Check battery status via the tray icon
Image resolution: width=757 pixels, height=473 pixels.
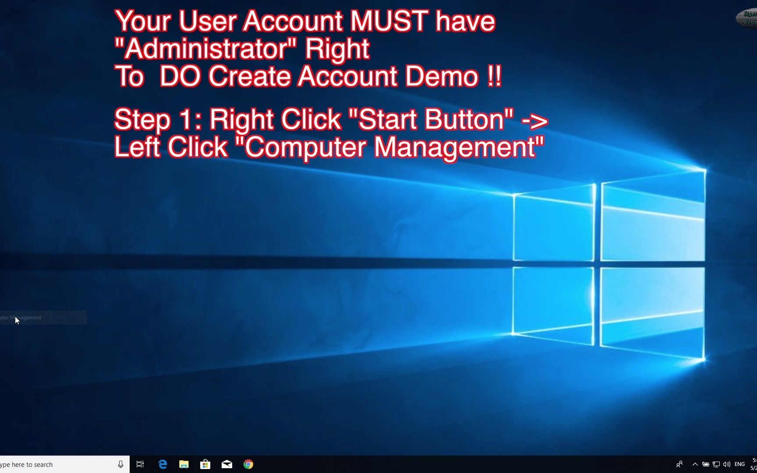pyautogui.click(x=705, y=464)
